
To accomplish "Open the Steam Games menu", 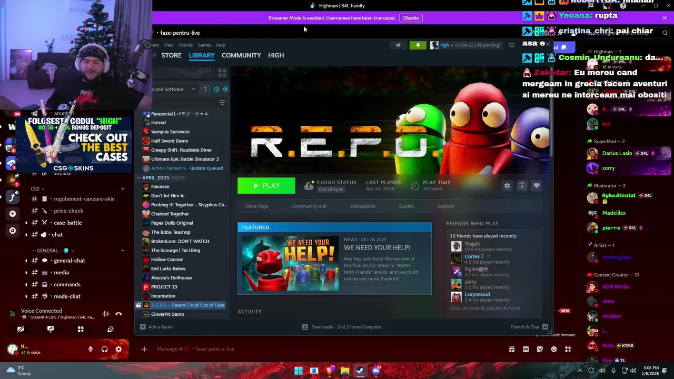I will coord(204,45).
